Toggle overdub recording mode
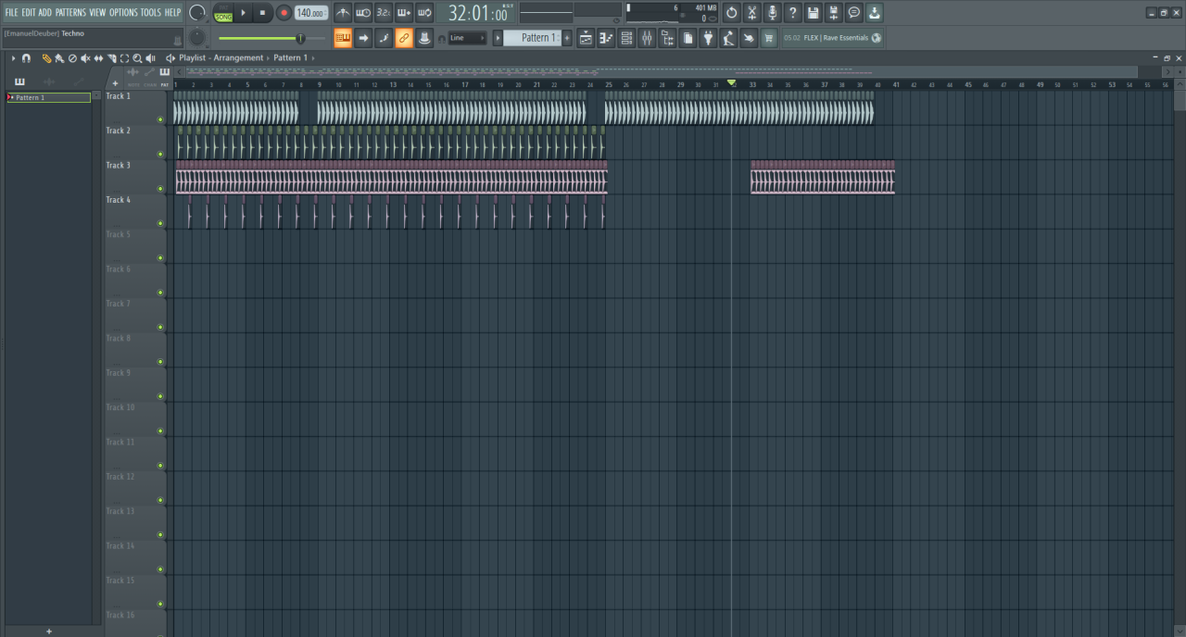Image resolution: width=1186 pixels, height=637 pixels. (404, 13)
